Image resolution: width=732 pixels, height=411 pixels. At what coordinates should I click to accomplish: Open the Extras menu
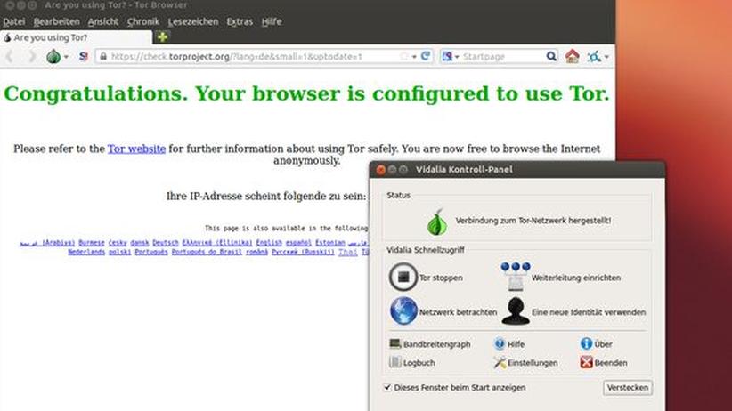240,21
